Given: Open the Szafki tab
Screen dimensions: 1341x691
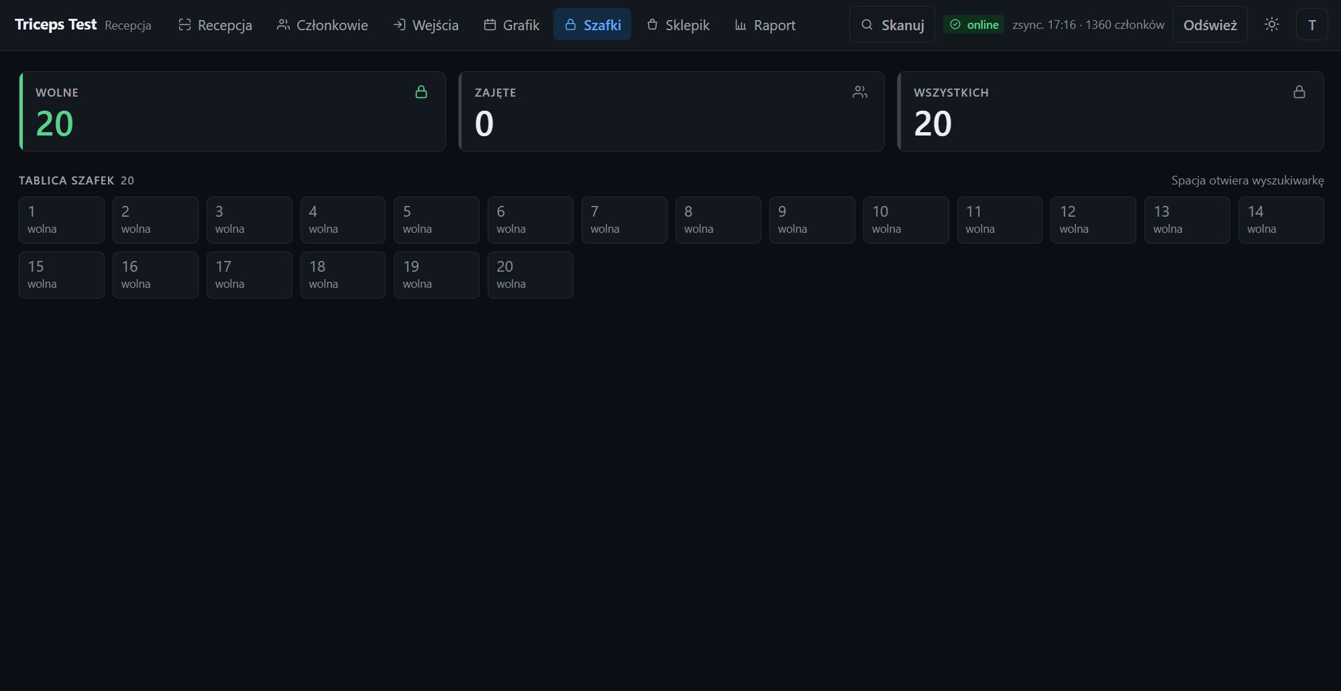Looking at the screenshot, I should point(592,25).
